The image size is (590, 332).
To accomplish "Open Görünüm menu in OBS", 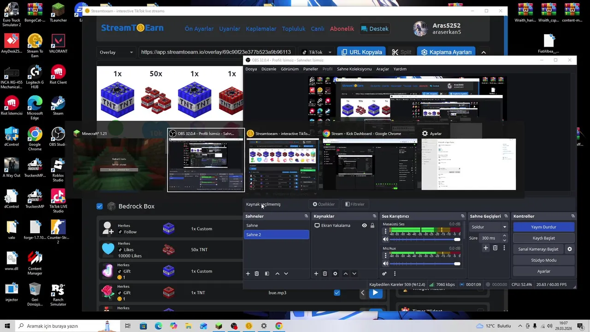I will [x=289, y=69].
